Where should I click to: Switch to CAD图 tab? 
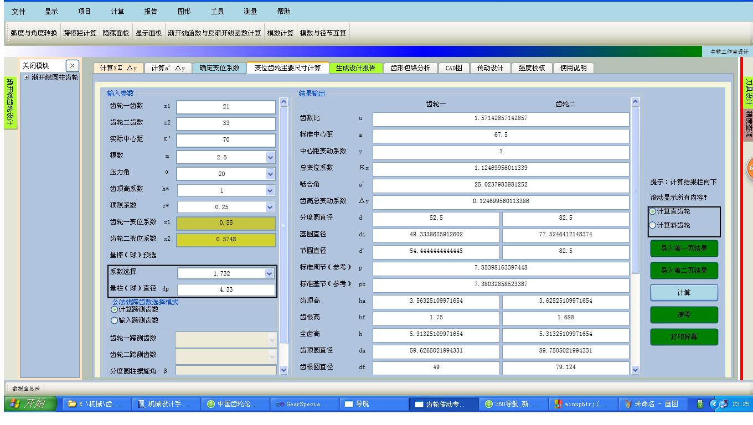[x=454, y=68]
